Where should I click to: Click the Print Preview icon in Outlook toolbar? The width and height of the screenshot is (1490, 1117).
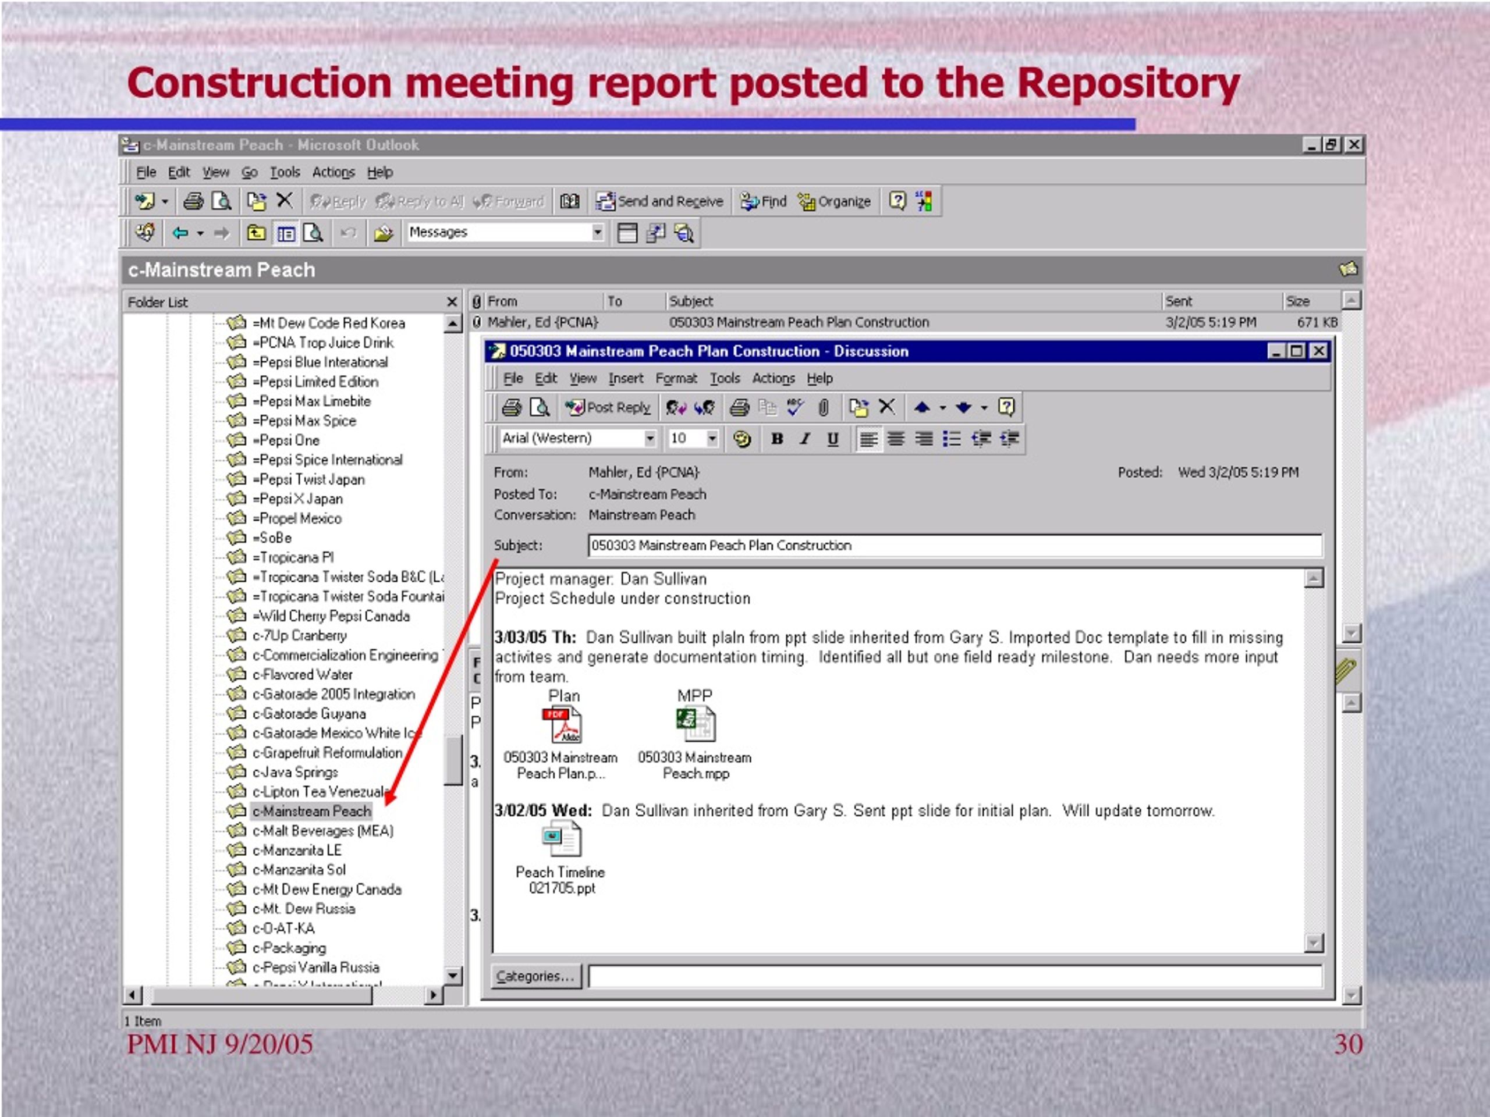[x=222, y=201]
